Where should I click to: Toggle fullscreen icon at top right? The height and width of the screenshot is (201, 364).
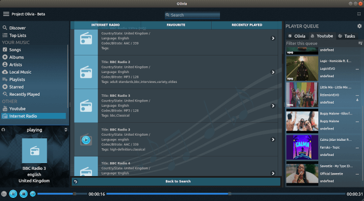tap(359, 14)
